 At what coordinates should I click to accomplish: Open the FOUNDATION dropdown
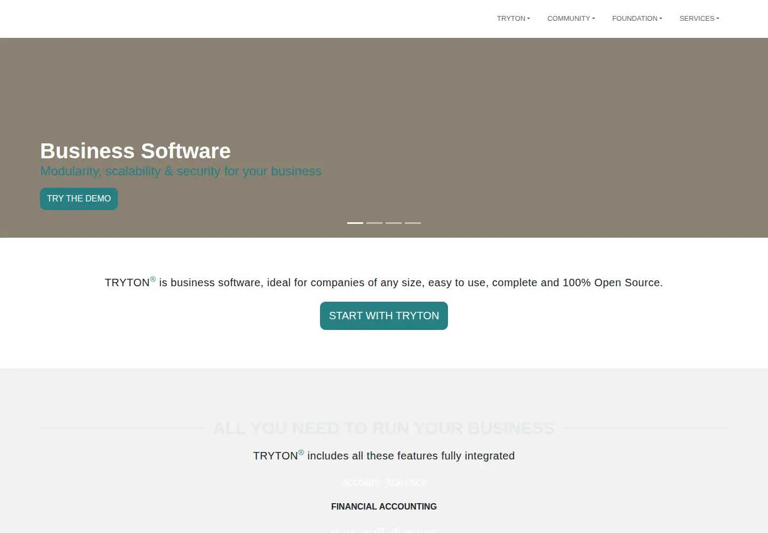[x=637, y=19]
